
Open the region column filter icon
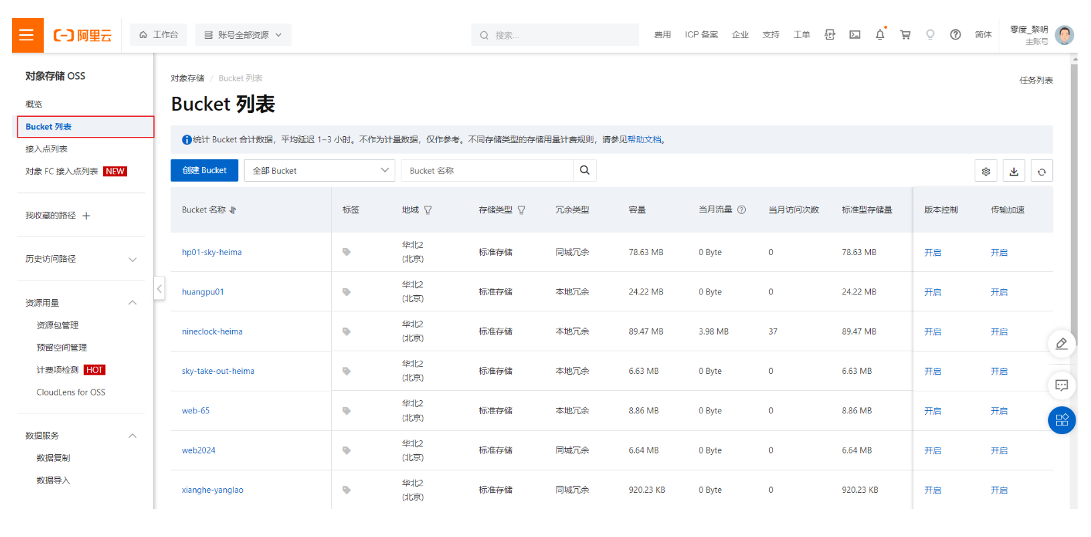[427, 210]
